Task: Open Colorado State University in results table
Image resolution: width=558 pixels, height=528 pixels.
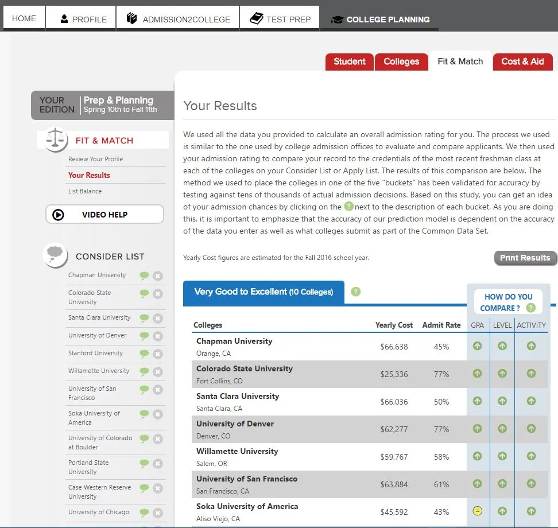Action: (x=245, y=368)
